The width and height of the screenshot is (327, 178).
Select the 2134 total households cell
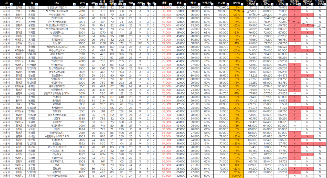click(103, 101)
